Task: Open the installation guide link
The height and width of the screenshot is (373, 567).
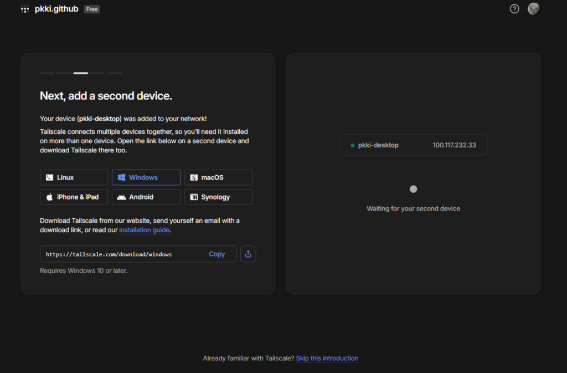Action: coord(144,230)
